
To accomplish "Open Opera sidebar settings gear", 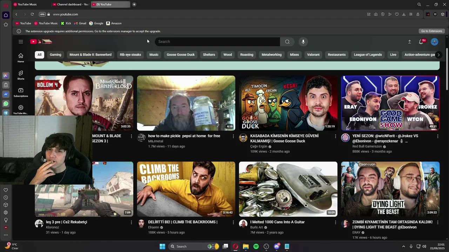I will tap(6, 212).
